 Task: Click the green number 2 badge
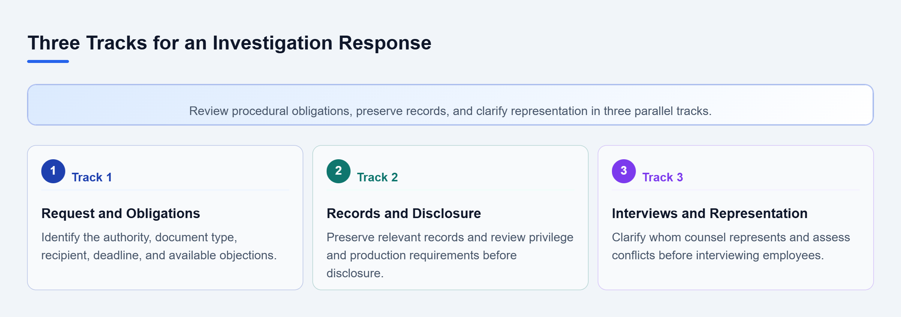(x=339, y=171)
